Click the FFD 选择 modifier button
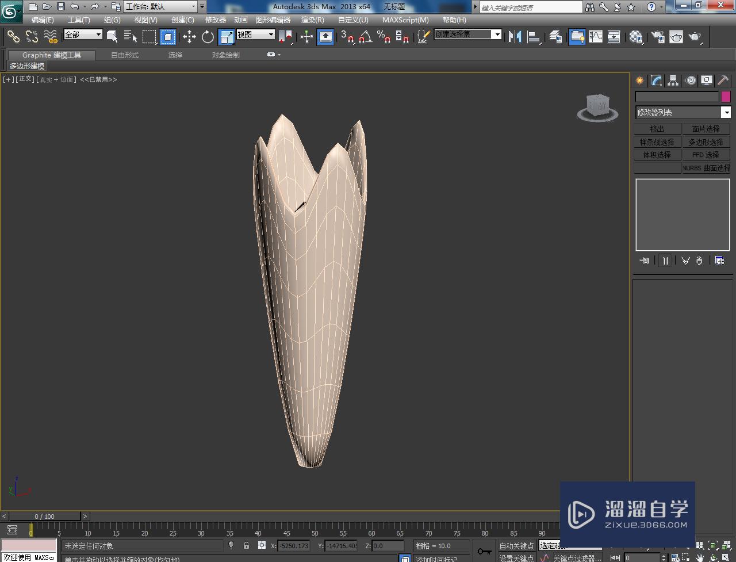The width and height of the screenshot is (736, 562). pyautogui.click(x=706, y=155)
